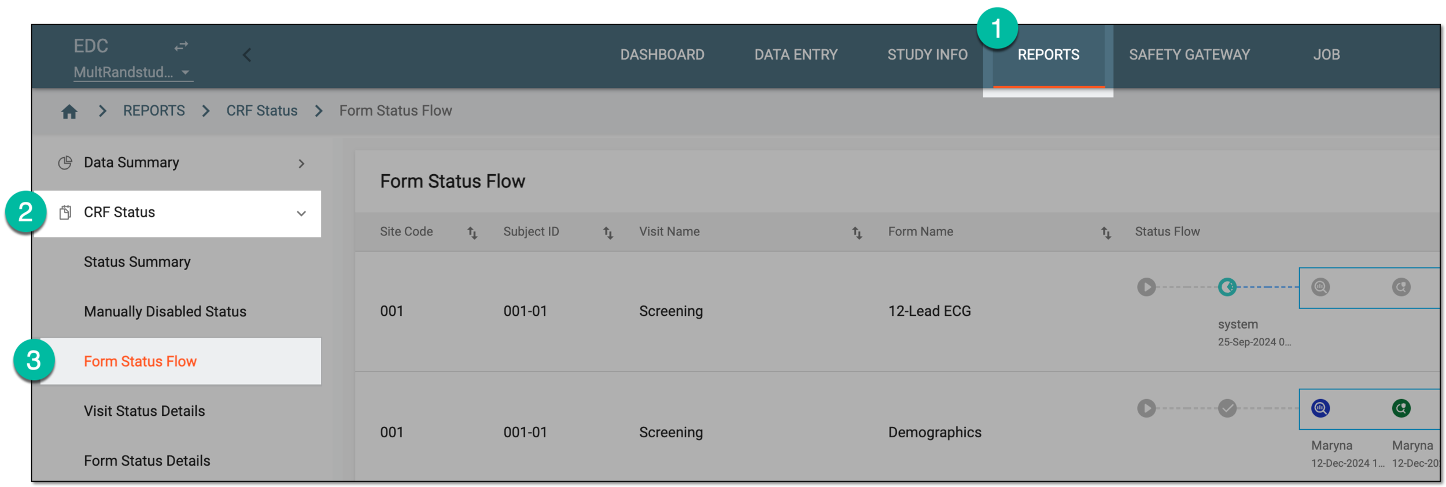Click the home icon in breadcrumb
The height and width of the screenshot is (487, 1446).
[x=69, y=111]
